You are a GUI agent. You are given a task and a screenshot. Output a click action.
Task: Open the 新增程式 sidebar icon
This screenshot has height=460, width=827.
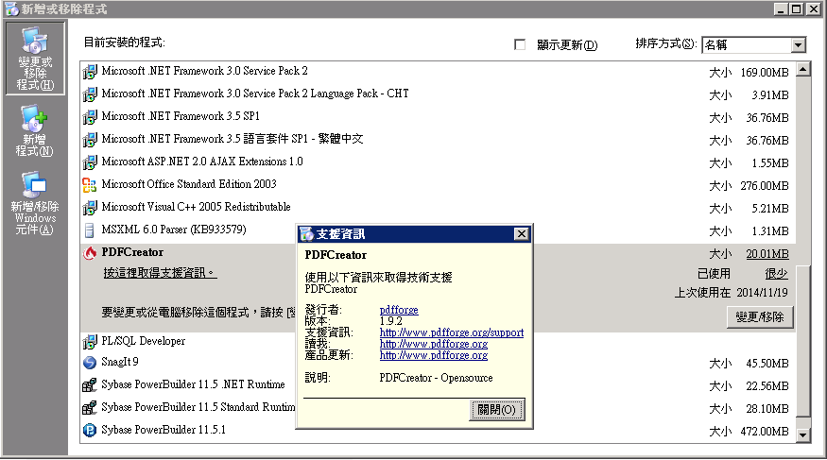point(35,130)
